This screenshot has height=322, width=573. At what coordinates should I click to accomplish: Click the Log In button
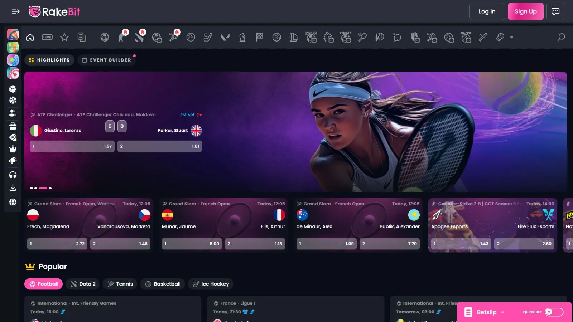click(x=487, y=11)
